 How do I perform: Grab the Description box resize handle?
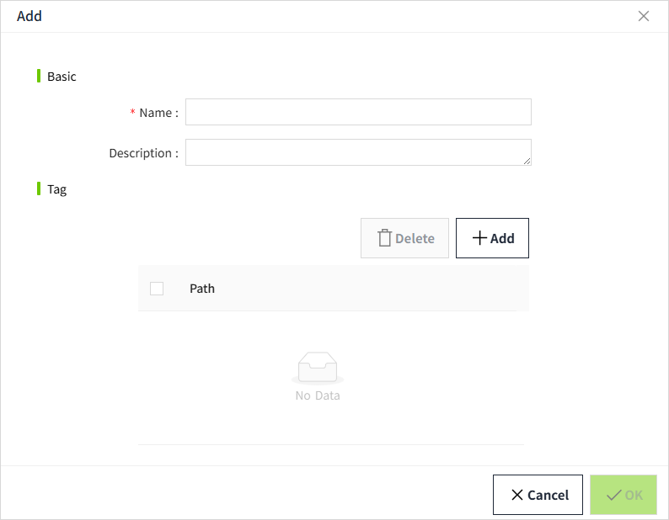point(527,161)
